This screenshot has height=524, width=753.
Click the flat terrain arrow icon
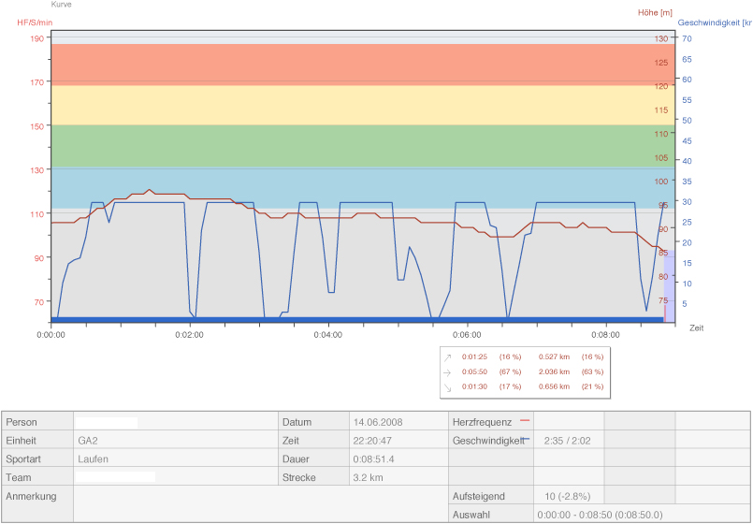coord(447,371)
